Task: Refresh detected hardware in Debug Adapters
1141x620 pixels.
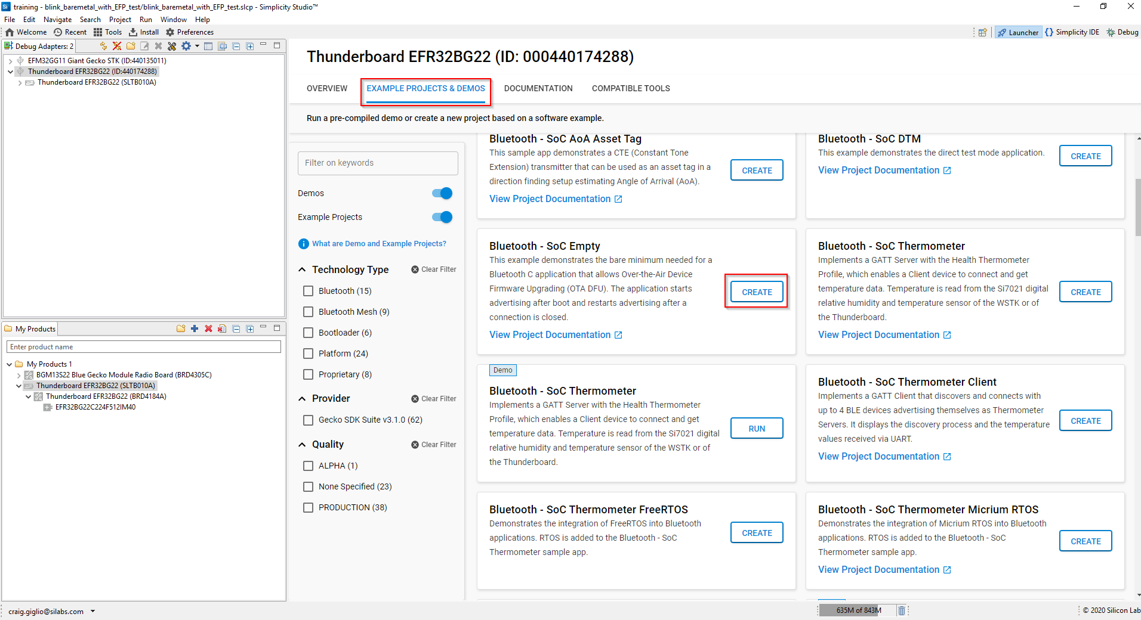Action: tap(104, 46)
